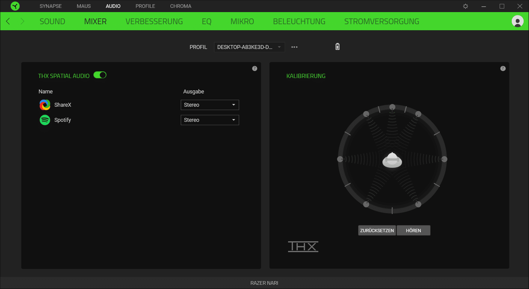Click the help icon in Kalibrierung panel
This screenshot has width=529, height=289.
[x=503, y=69]
